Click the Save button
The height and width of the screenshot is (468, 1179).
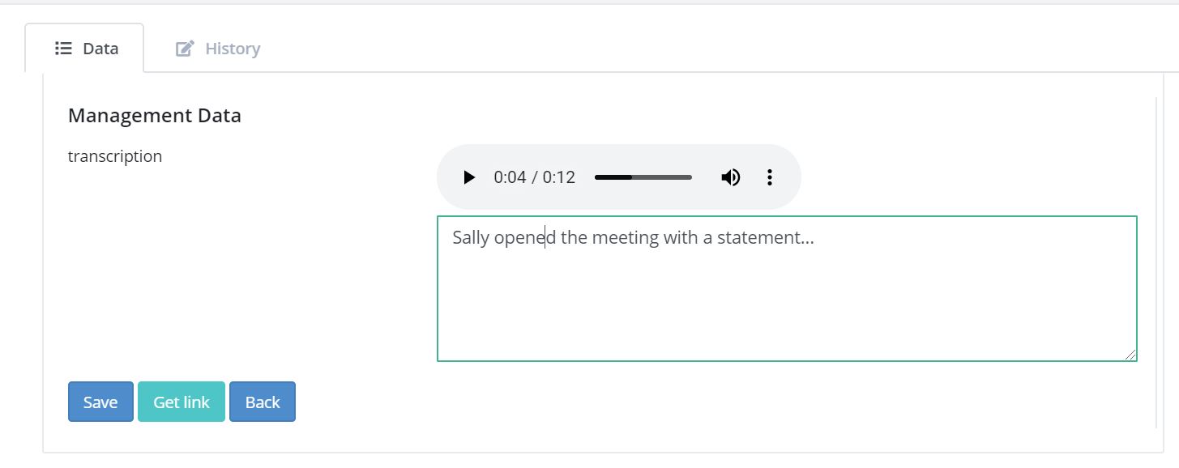100,401
